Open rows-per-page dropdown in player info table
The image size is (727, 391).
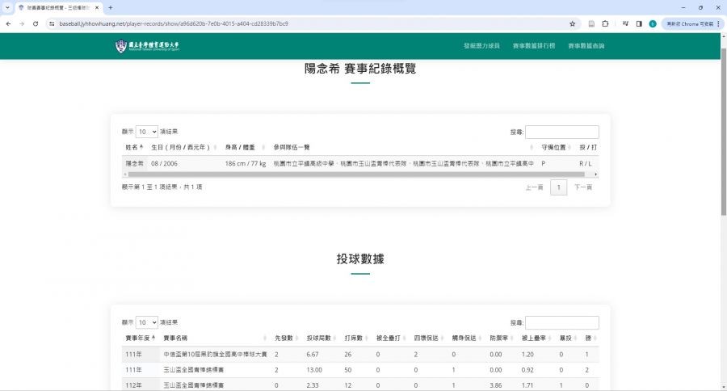point(147,132)
